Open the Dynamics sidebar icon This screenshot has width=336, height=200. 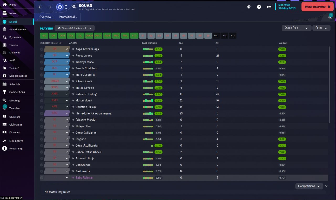coord(4,37)
